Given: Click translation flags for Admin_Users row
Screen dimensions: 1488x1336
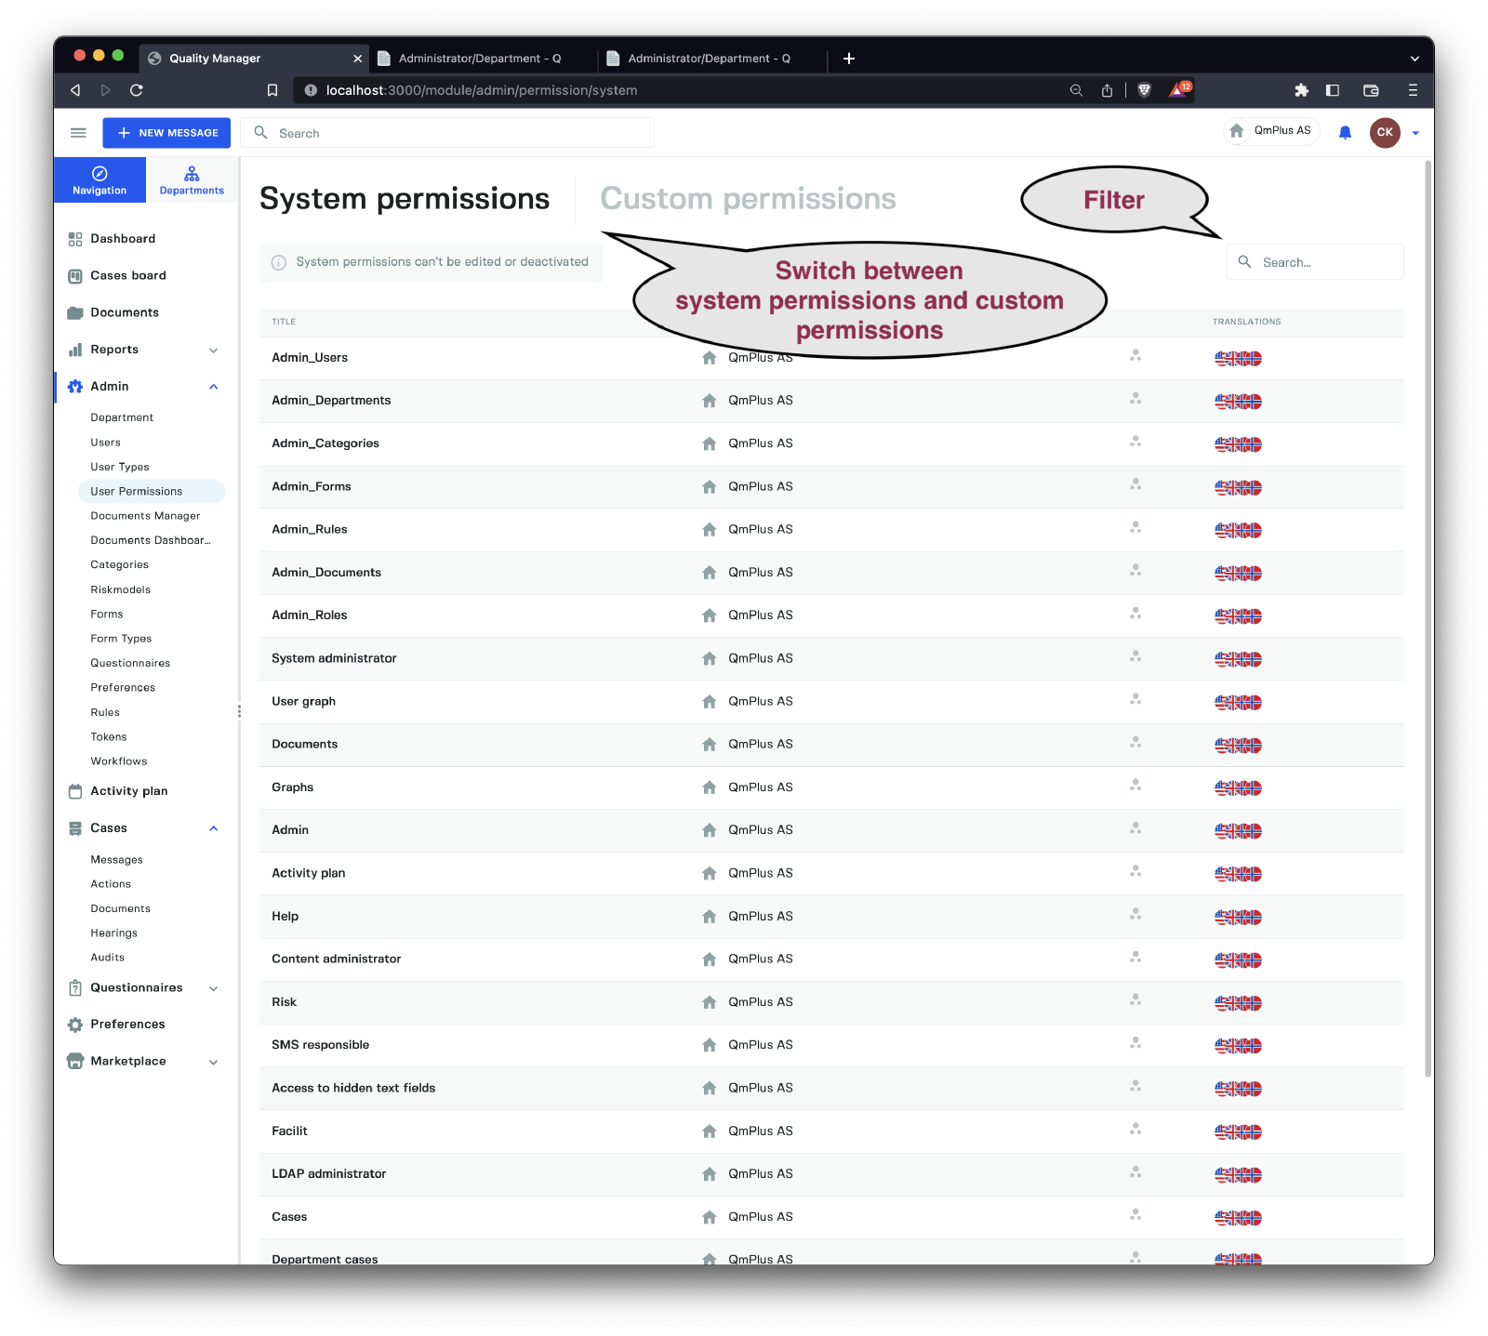Looking at the screenshot, I should [x=1238, y=359].
